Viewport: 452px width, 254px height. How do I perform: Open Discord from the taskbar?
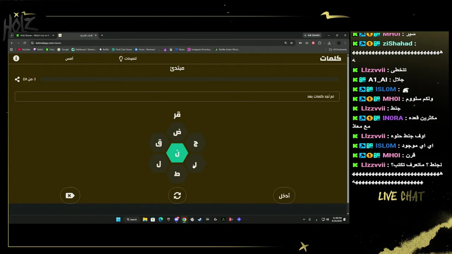[x=177, y=219]
